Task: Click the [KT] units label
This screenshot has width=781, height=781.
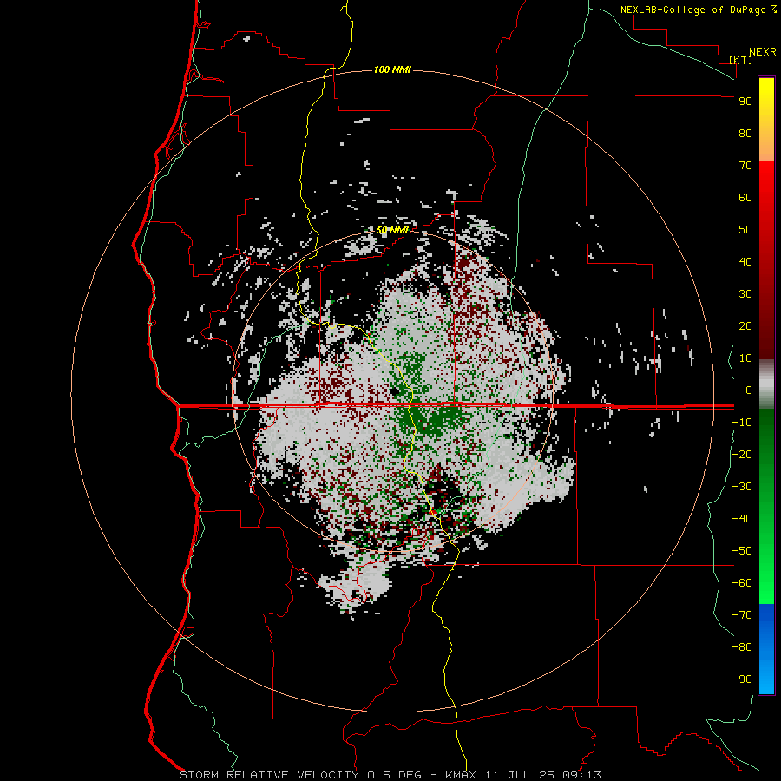Action: point(740,60)
